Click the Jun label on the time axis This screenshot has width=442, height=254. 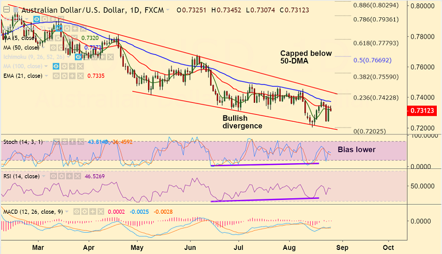tap(190, 248)
